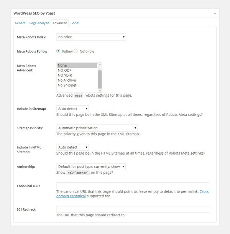Open the Page Analysis tab

tap(39, 23)
